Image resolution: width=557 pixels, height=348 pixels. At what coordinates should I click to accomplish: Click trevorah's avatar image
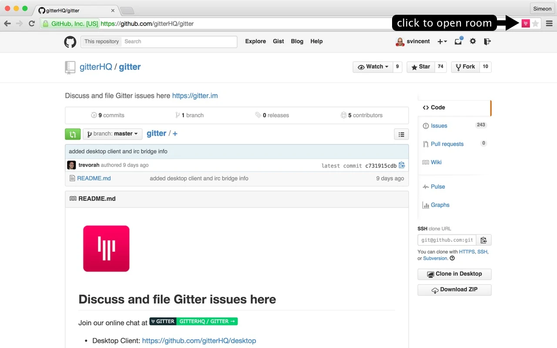click(71, 165)
